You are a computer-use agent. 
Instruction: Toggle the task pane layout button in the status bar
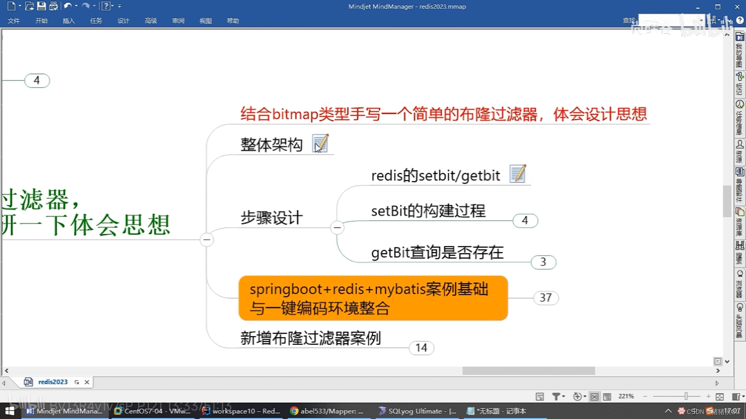(x=736, y=396)
